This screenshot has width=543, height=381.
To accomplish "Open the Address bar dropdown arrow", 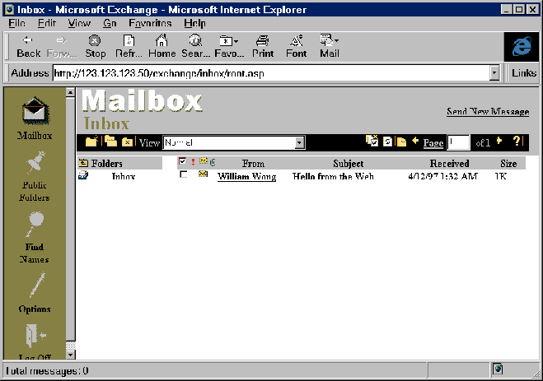I will (494, 73).
